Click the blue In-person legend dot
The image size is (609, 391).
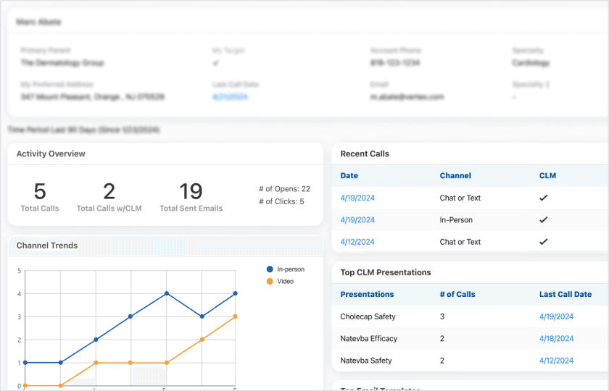(270, 269)
